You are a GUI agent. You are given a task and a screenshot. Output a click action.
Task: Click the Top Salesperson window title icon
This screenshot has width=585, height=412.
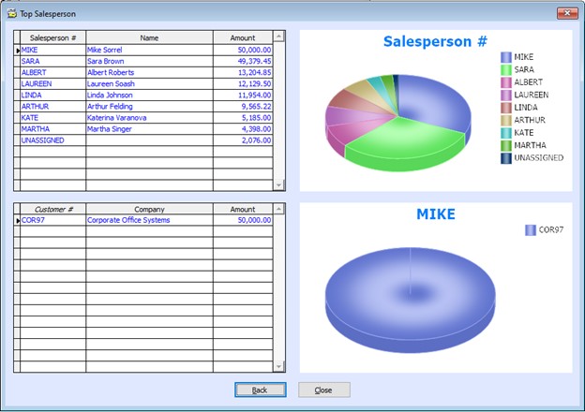click(x=11, y=14)
